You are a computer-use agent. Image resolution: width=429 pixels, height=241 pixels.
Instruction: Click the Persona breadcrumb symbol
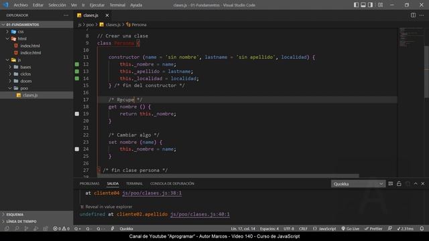click(136, 25)
